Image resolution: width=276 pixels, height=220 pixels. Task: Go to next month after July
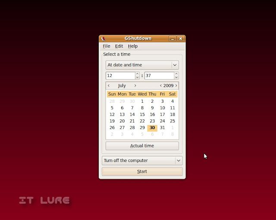click(135, 86)
